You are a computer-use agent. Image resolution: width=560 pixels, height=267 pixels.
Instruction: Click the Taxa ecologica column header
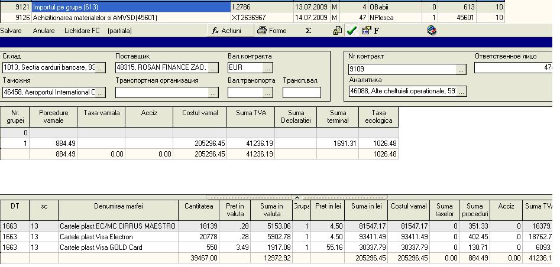click(x=378, y=117)
